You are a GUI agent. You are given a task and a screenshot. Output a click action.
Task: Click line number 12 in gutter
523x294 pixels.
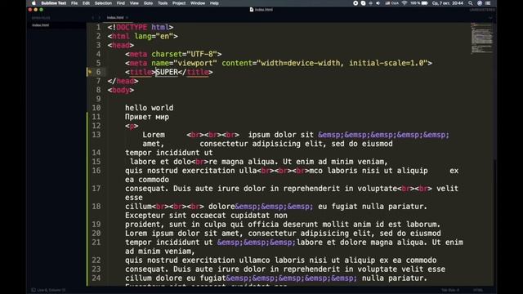point(96,126)
